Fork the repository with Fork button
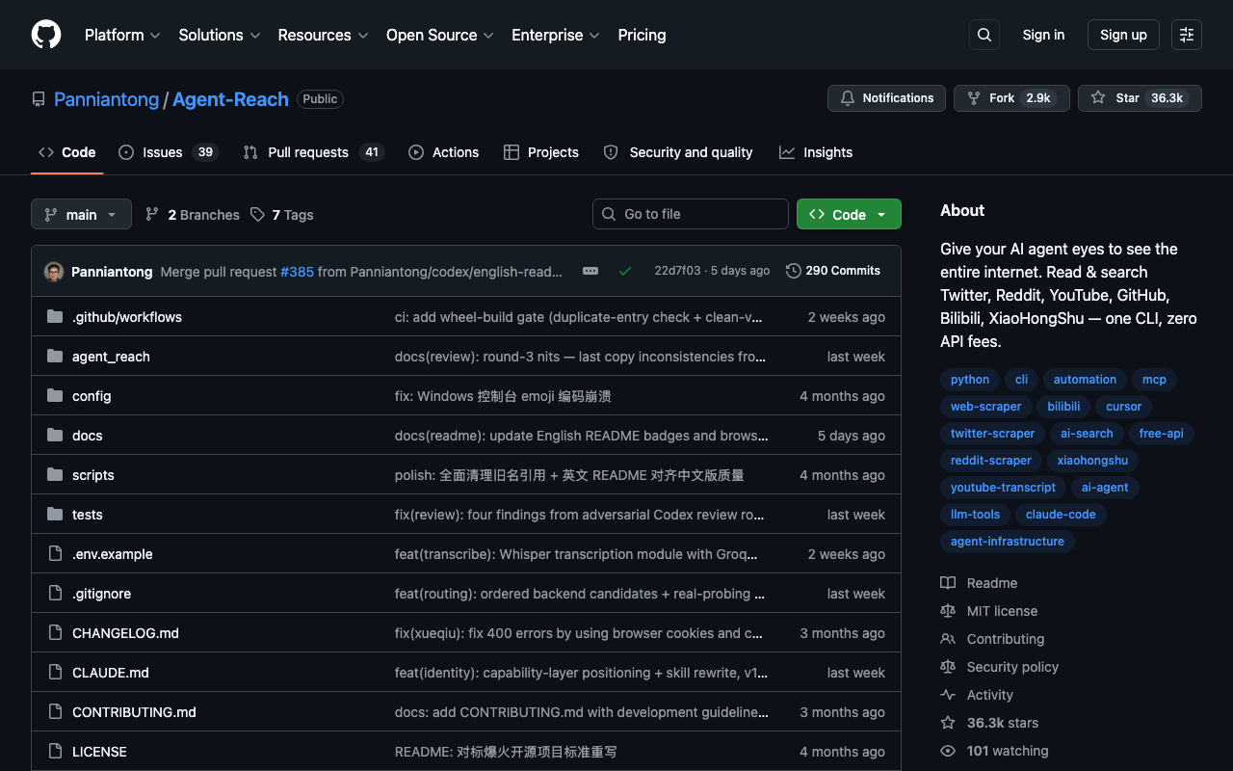This screenshot has height=771, width=1233. pos(1011,98)
